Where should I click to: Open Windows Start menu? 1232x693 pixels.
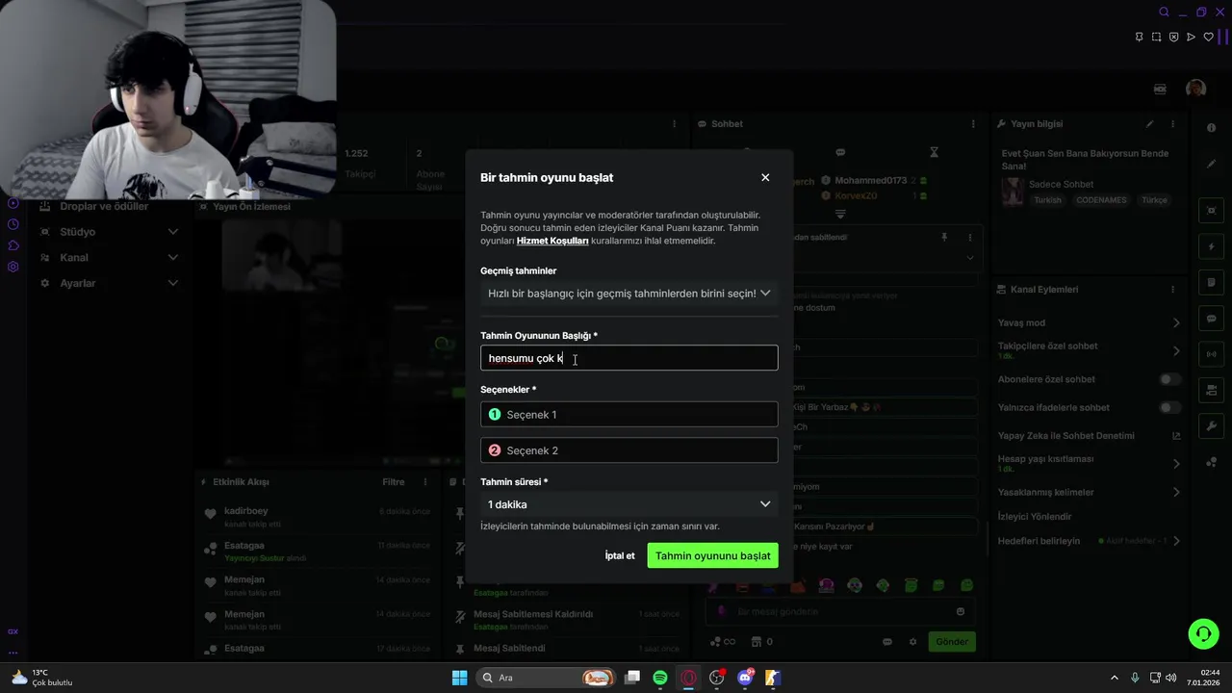point(459,678)
